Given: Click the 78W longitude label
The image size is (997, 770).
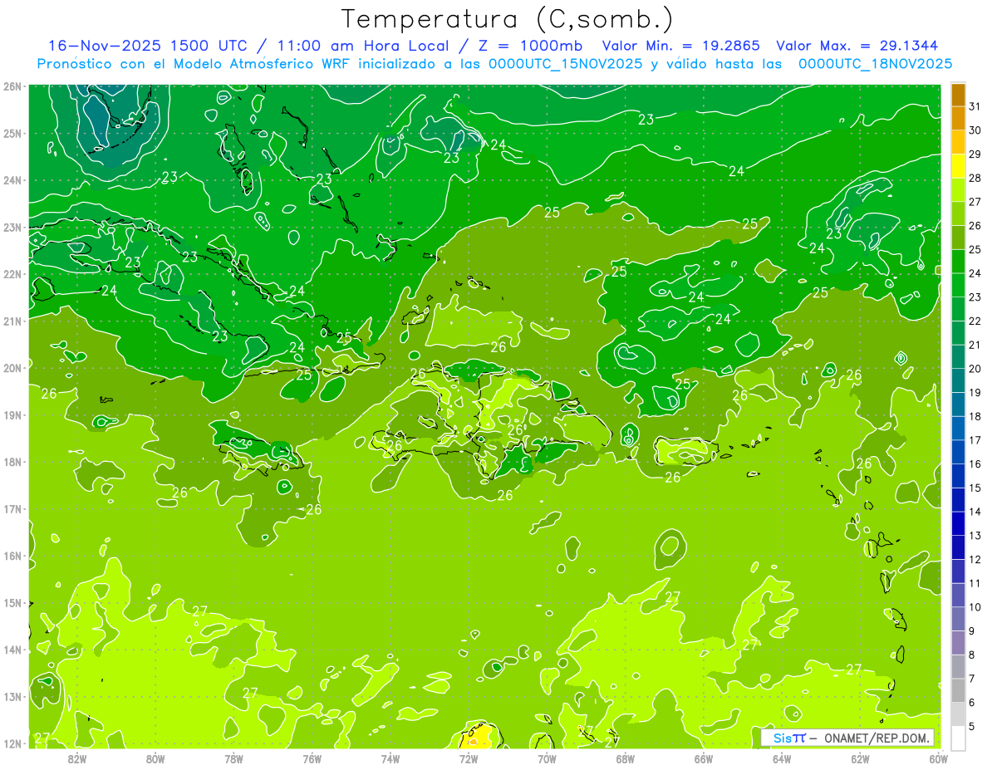Looking at the screenshot, I should pyautogui.click(x=233, y=758).
